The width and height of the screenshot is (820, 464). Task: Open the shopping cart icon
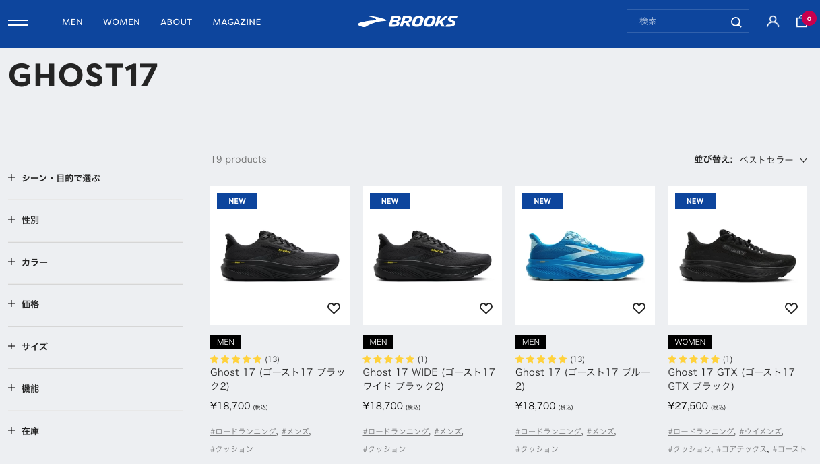coord(802,22)
